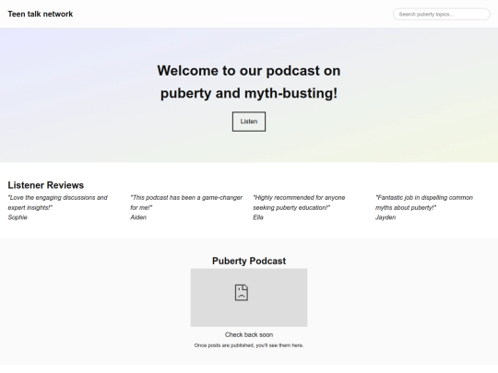Select the welcome headline about puberty and myth-busting
The height and width of the screenshot is (373, 498).
click(249, 82)
